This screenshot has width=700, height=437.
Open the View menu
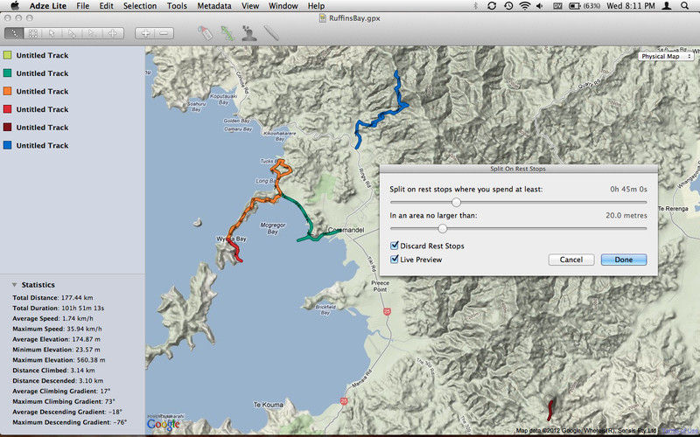tap(250, 6)
